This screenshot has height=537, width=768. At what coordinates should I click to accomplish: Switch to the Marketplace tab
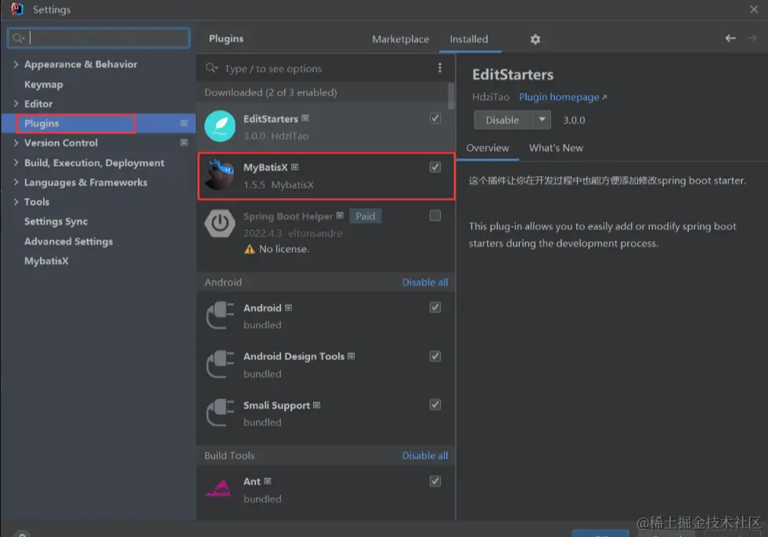[400, 39]
